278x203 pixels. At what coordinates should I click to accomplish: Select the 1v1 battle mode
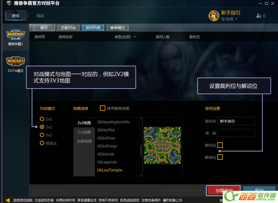(42, 119)
